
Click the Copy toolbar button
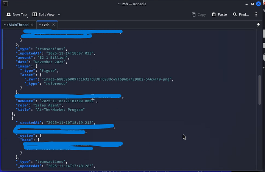[199, 14]
